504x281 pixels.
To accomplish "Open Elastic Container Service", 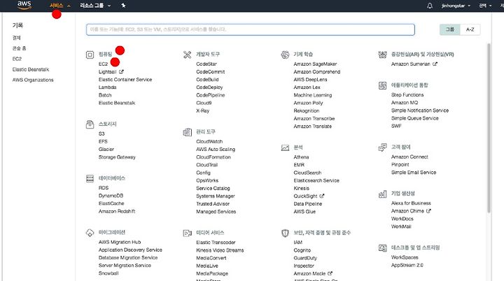I will (x=125, y=79).
